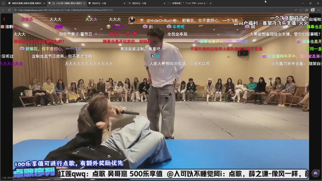Click the gift banner avatar icon
Image resolution: width=322 pixels, height=181 pixels.
click(x=132, y=21)
